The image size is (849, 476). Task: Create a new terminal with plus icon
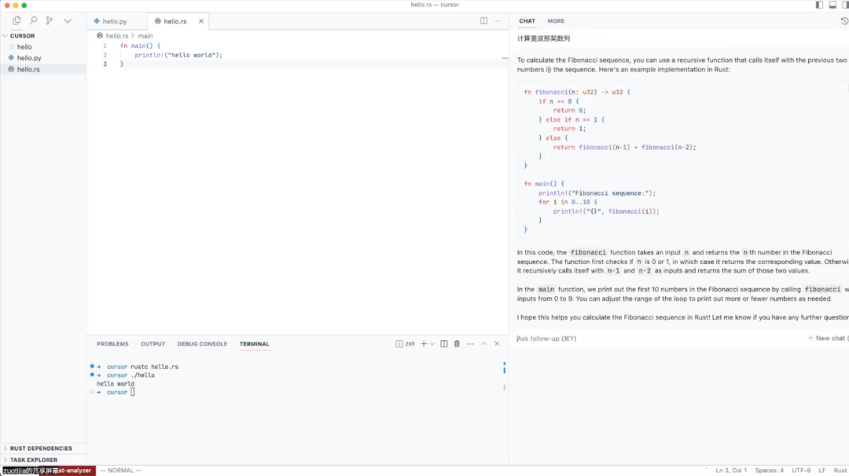pyautogui.click(x=424, y=344)
